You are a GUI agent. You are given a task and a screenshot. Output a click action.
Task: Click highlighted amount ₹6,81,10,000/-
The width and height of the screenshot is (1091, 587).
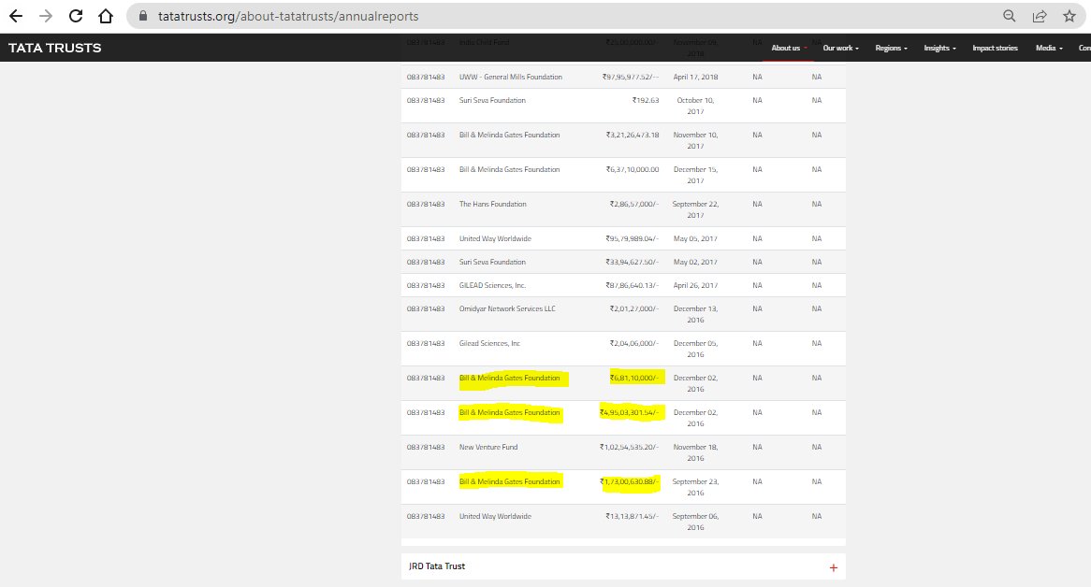click(x=633, y=378)
